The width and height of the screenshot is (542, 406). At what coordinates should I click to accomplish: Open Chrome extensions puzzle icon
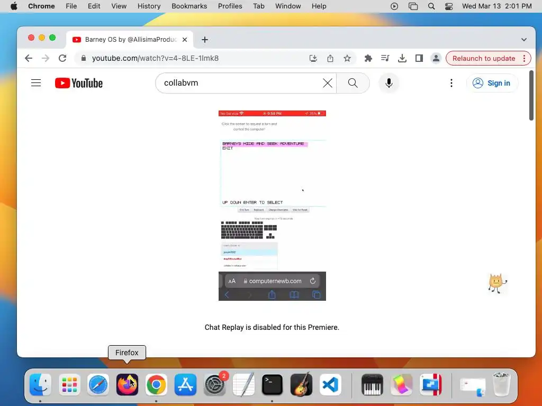tap(368, 58)
